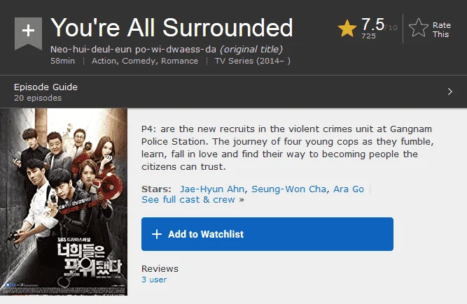Click the gold rating star
Screen dimensions: 467x304
coord(347,29)
